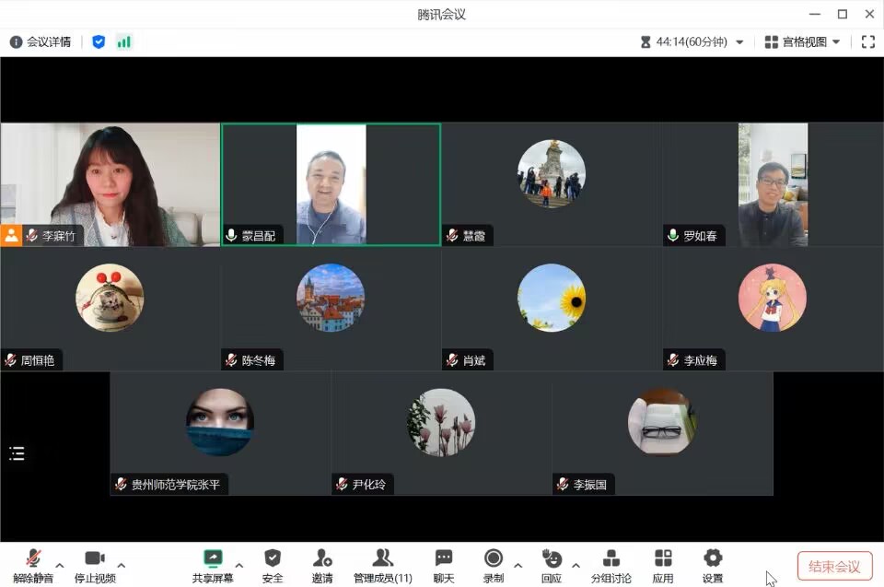884x587 pixels.
Task: Click muted mic icon beside 李寐竹
Action: coord(32,235)
